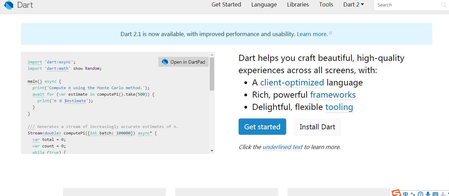Toggle Chinese input mode on IME bar
The width and height of the screenshot is (449, 196).
405,194
